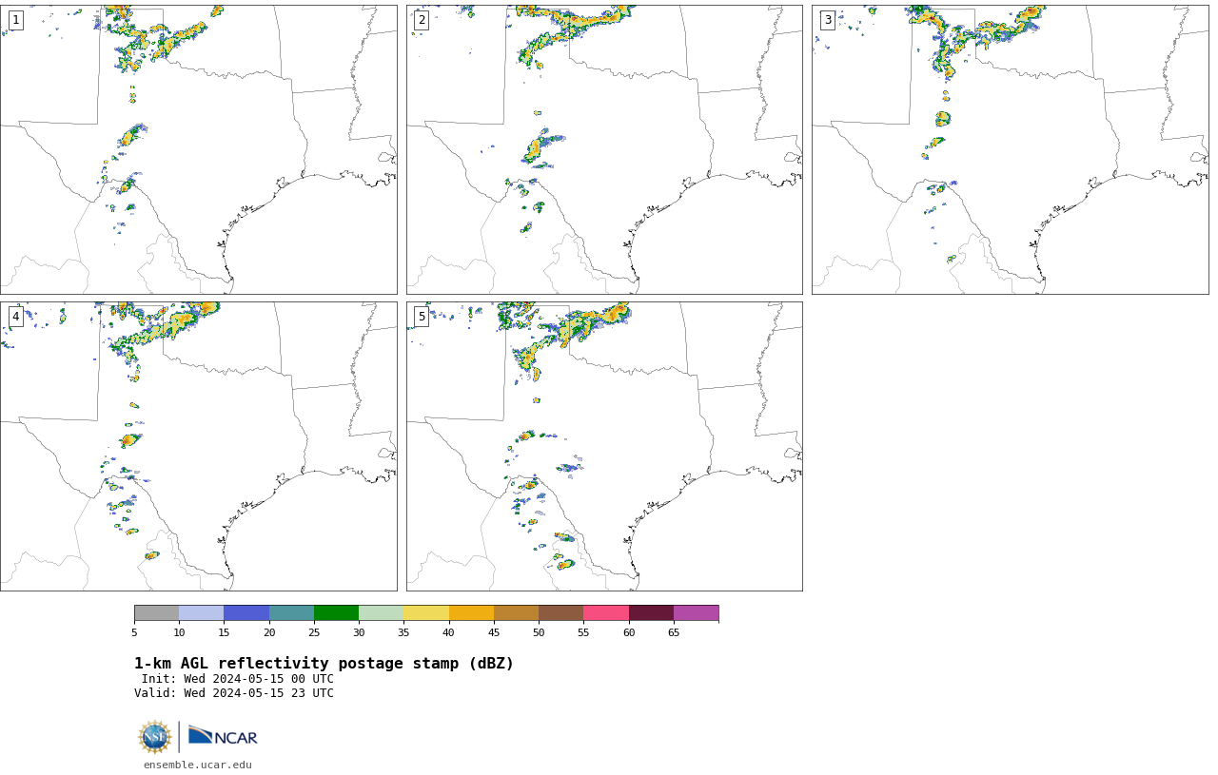Click colorbar tick label 40
This screenshot has height=775, width=1218.
pyautogui.click(x=448, y=632)
